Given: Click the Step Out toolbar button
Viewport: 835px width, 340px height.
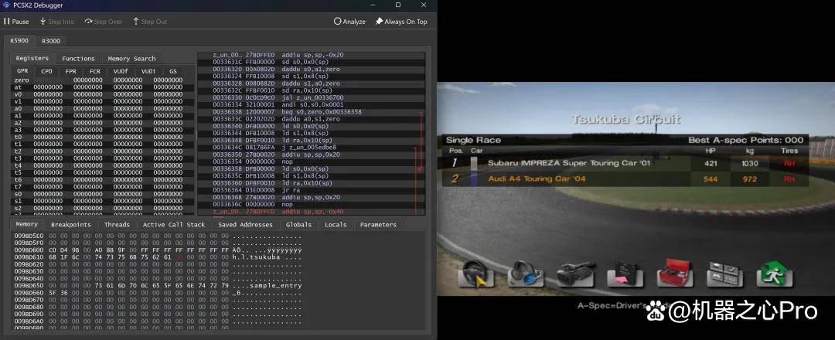Looking at the screenshot, I should [150, 22].
